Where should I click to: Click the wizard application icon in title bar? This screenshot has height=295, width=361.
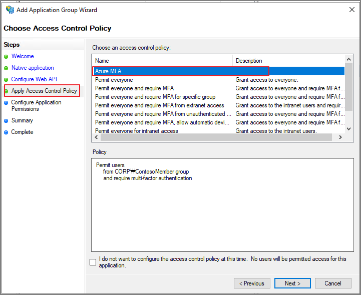pyautogui.click(x=10, y=10)
